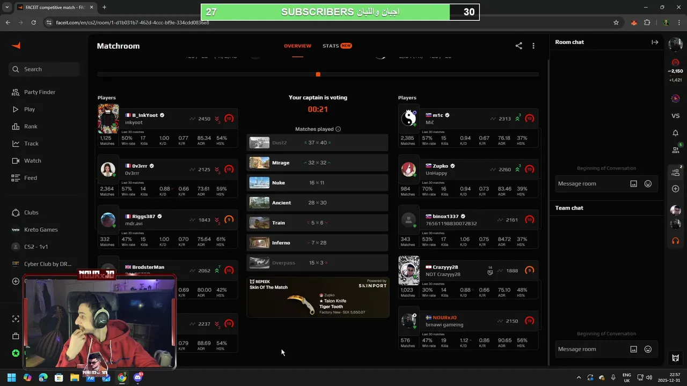Select the Train map row
Viewport: 687px width, 386px height.
point(317,223)
